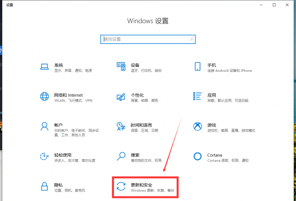Click 游戏栏、截屏、直播、游戏模式 description
The image size is (296, 201).
[231, 131]
